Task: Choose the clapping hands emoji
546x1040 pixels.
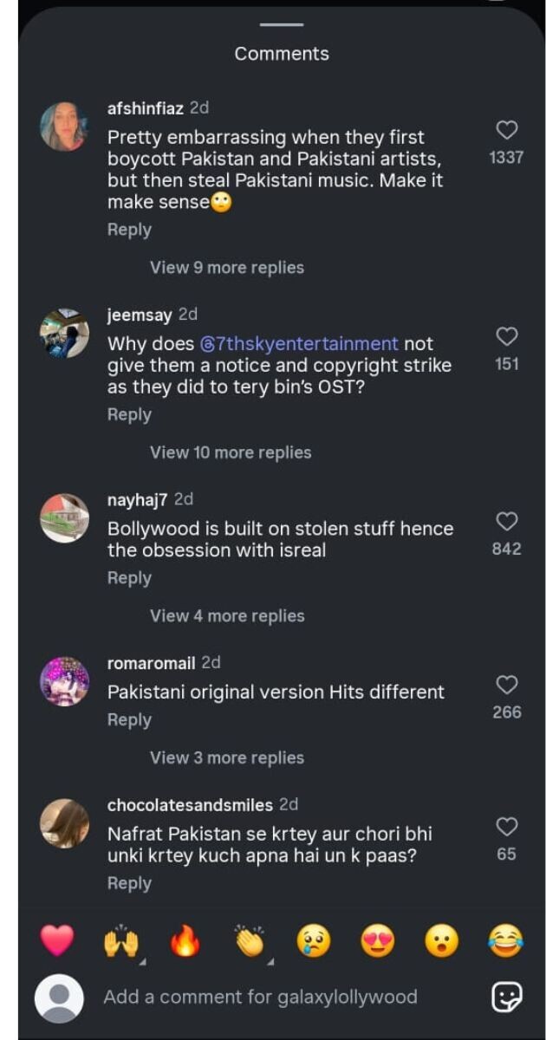Action: [x=250, y=940]
